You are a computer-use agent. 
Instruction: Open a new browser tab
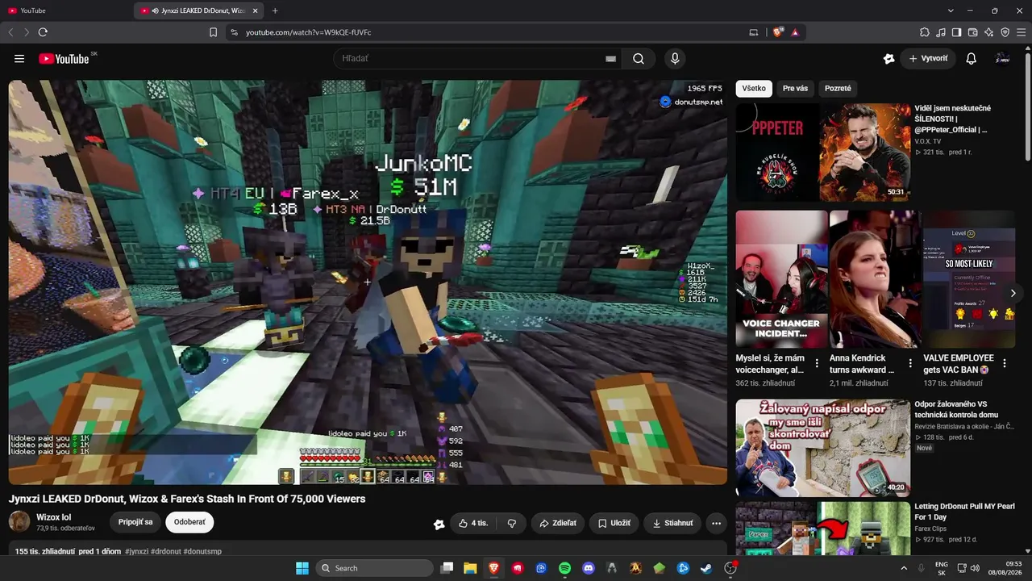275,10
